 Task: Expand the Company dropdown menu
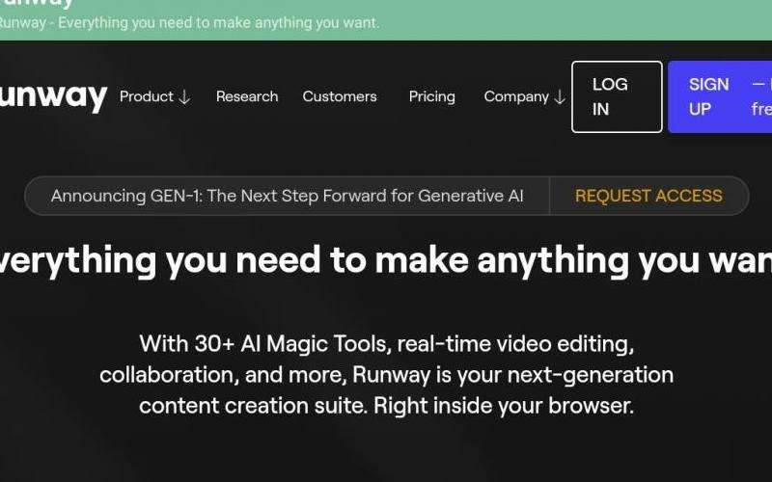pyautogui.click(x=524, y=96)
